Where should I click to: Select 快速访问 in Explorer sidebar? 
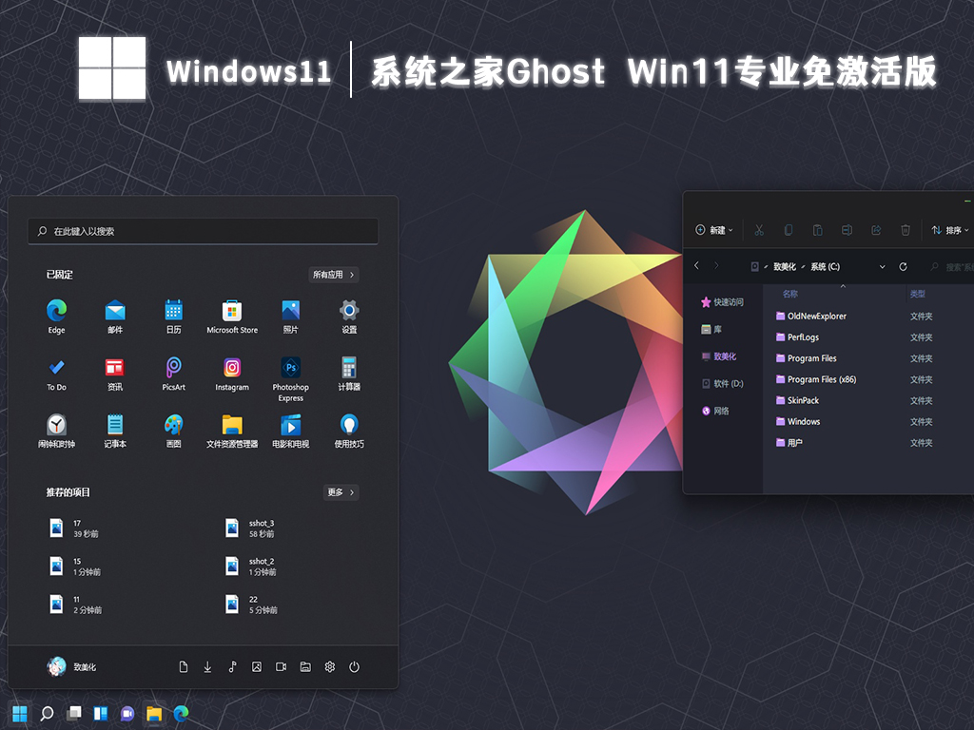click(x=723, y=302)
